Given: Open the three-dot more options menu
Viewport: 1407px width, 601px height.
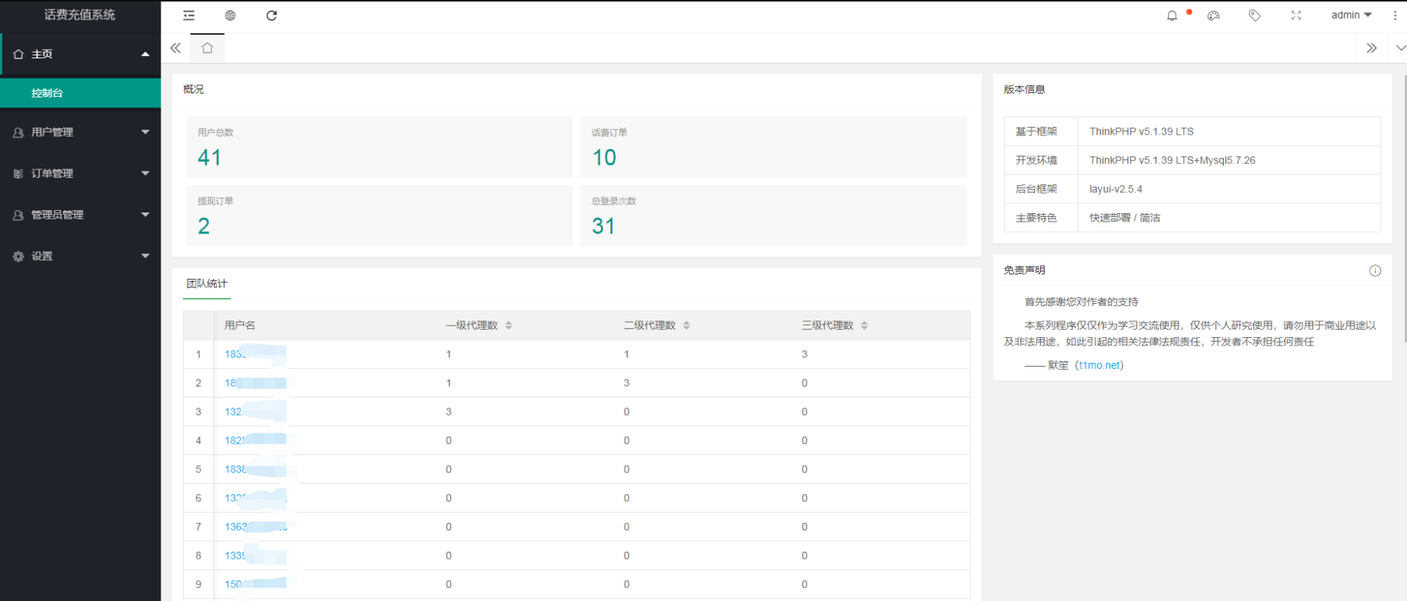Looking at the screenshot, I should pyautogui.click(x=1395, y=16).
